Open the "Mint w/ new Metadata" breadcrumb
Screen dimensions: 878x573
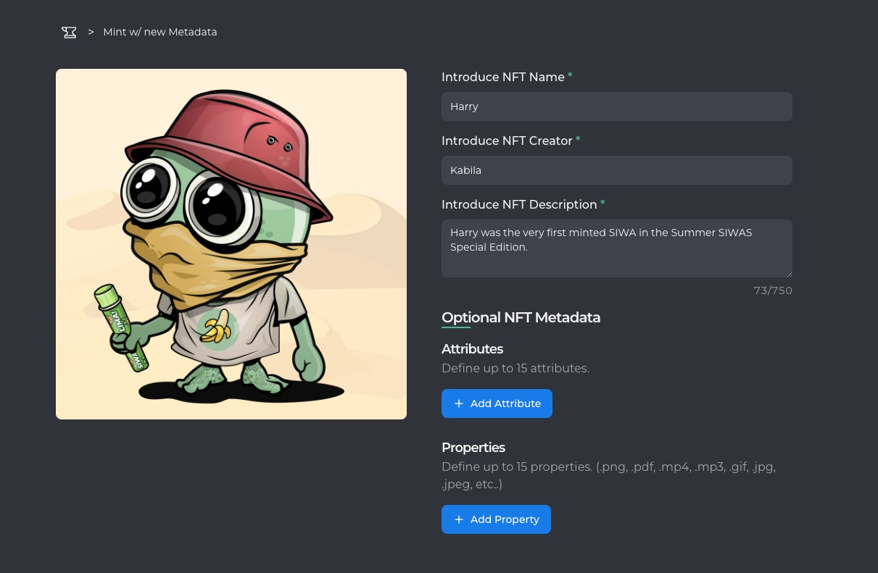(x=160, y=32)
